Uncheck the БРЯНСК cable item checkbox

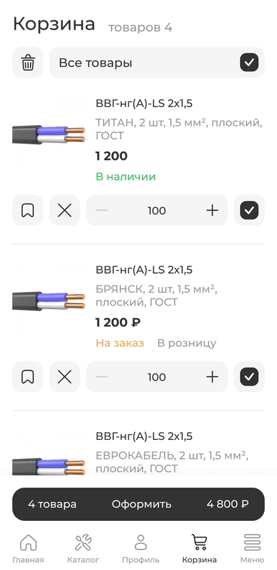(249, 377)
